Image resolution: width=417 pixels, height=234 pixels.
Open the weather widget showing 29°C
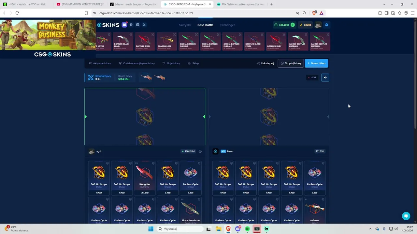[17, 229]
